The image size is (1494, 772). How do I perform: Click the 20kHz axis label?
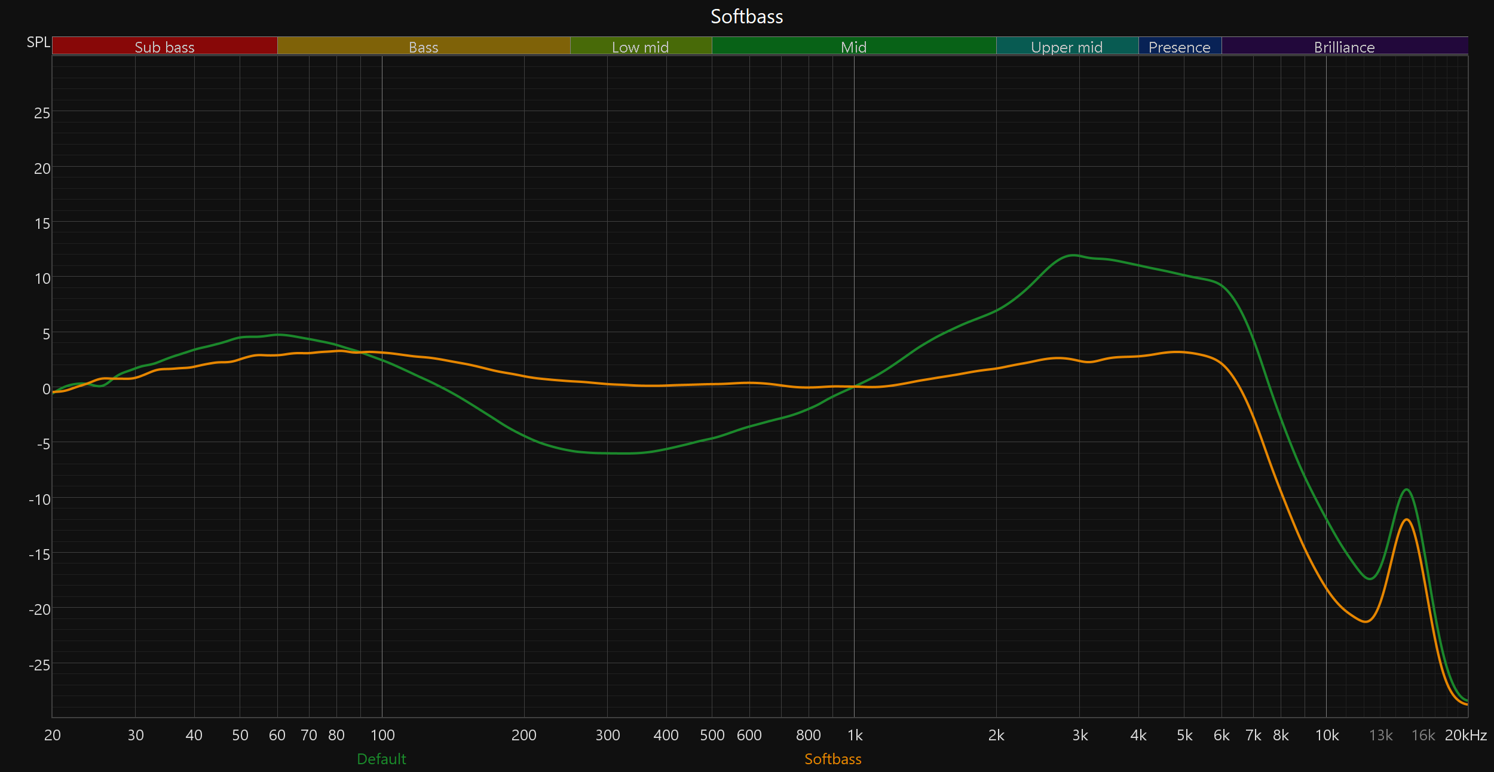1465,735
